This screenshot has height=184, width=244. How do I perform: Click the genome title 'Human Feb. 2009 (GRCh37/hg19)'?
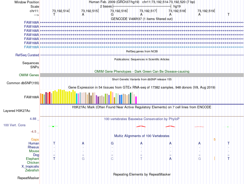coord(114,2)
